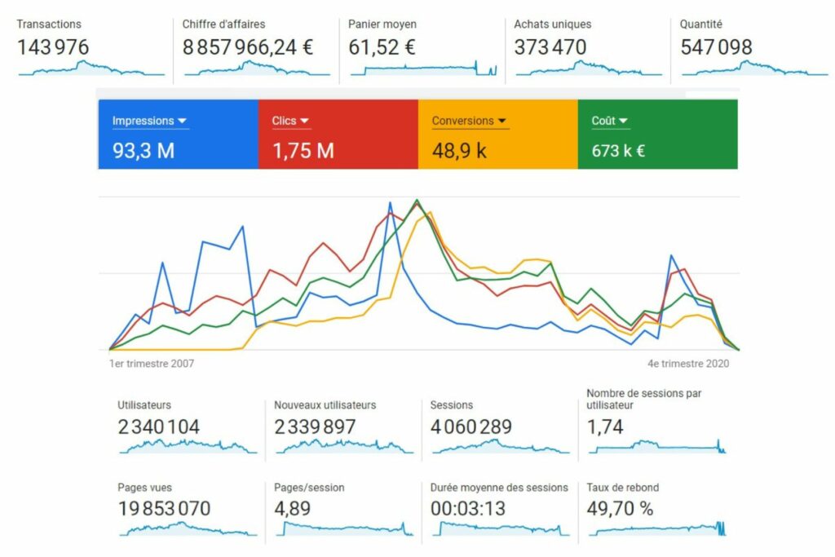Click the Pages vues value 19 853 070
835x557 pixels.
click(164, 509)
